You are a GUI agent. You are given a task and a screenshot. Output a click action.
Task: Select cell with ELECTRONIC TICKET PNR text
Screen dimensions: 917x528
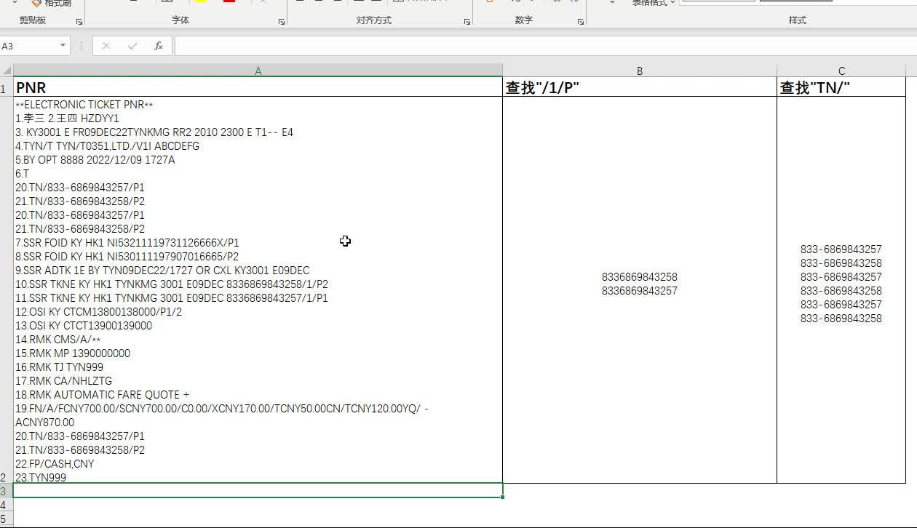pyautogui.click(x=258, y=290)
